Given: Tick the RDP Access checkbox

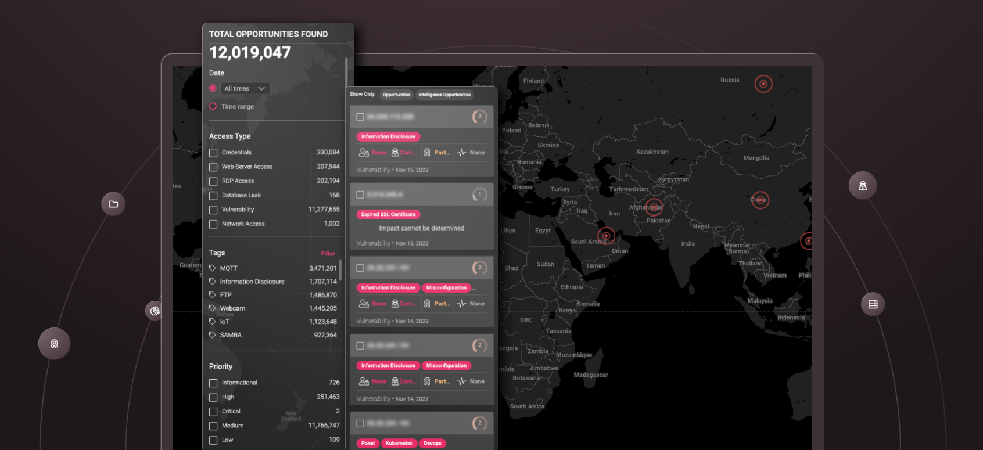Looking at the screenshot, I should (x=213, y=181).
